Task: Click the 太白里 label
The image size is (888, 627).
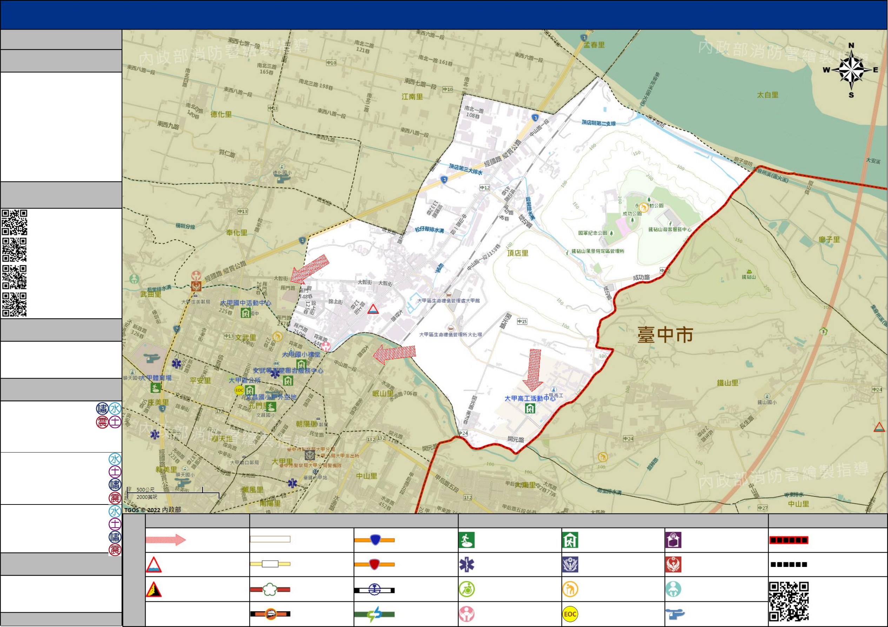Action: [x=767, y=95]
